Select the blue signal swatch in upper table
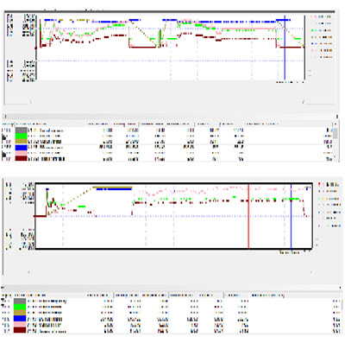 [x=21, y=147]
